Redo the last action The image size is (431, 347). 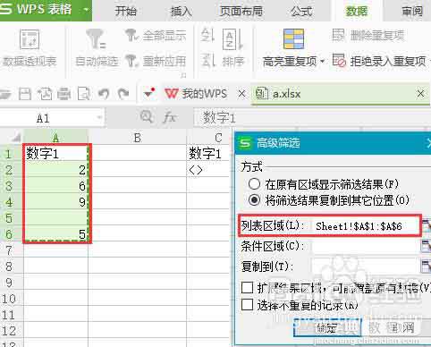(123, 94)
